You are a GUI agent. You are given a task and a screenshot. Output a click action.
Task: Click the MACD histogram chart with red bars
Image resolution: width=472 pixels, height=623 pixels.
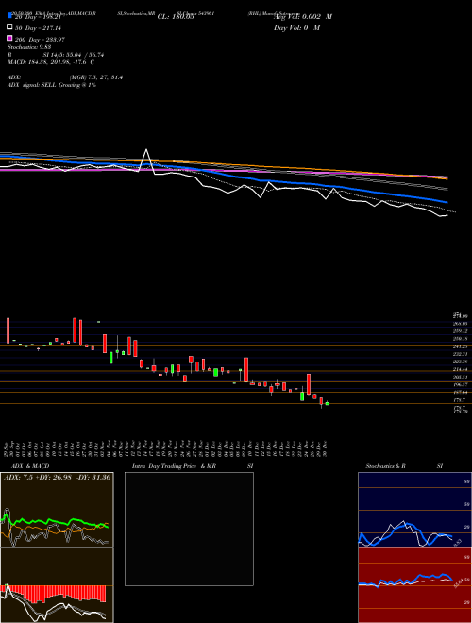click(x=57, y=585)
